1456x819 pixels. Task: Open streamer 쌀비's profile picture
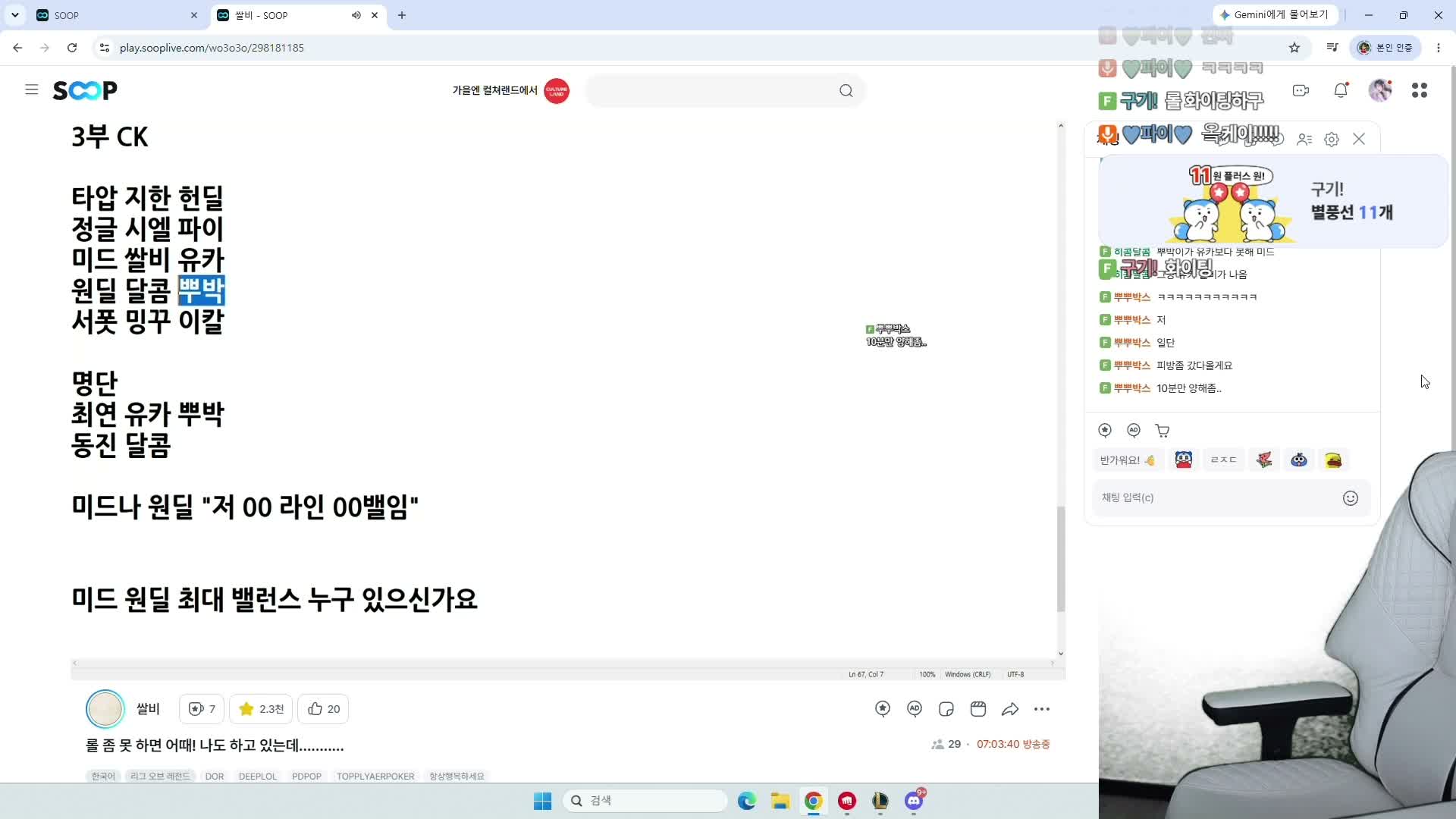point(105,709)
